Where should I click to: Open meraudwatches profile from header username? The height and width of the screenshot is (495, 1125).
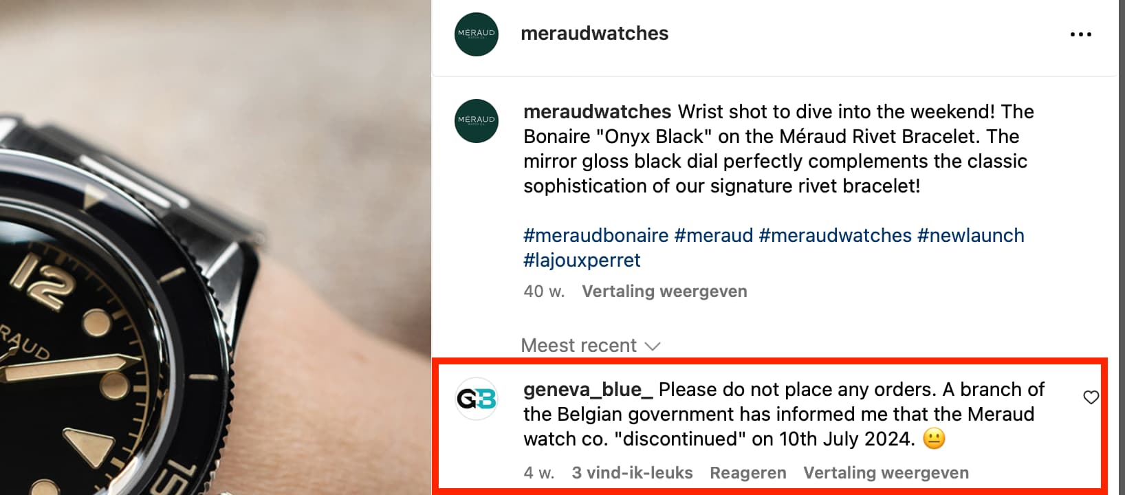(x=594, y=34)
